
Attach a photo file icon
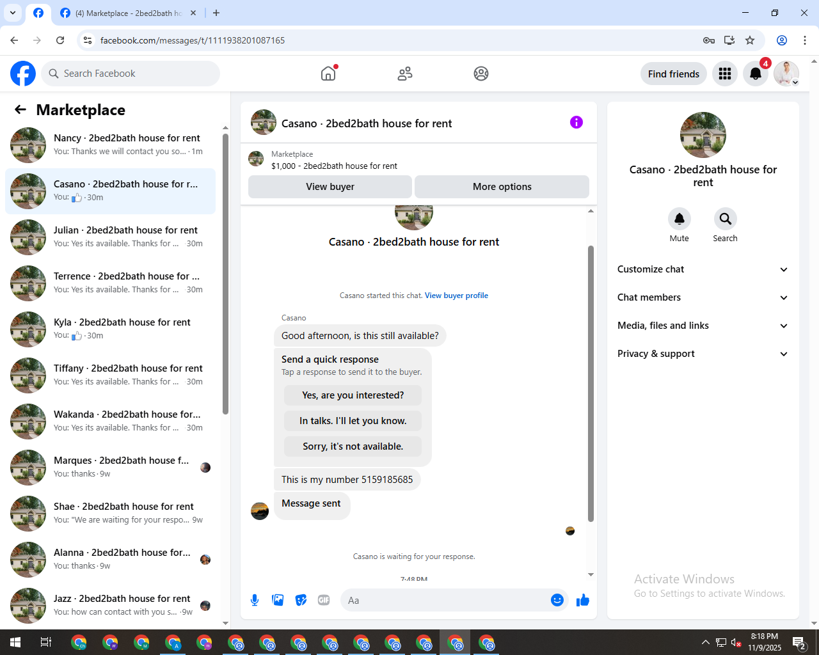click(278, 600)
